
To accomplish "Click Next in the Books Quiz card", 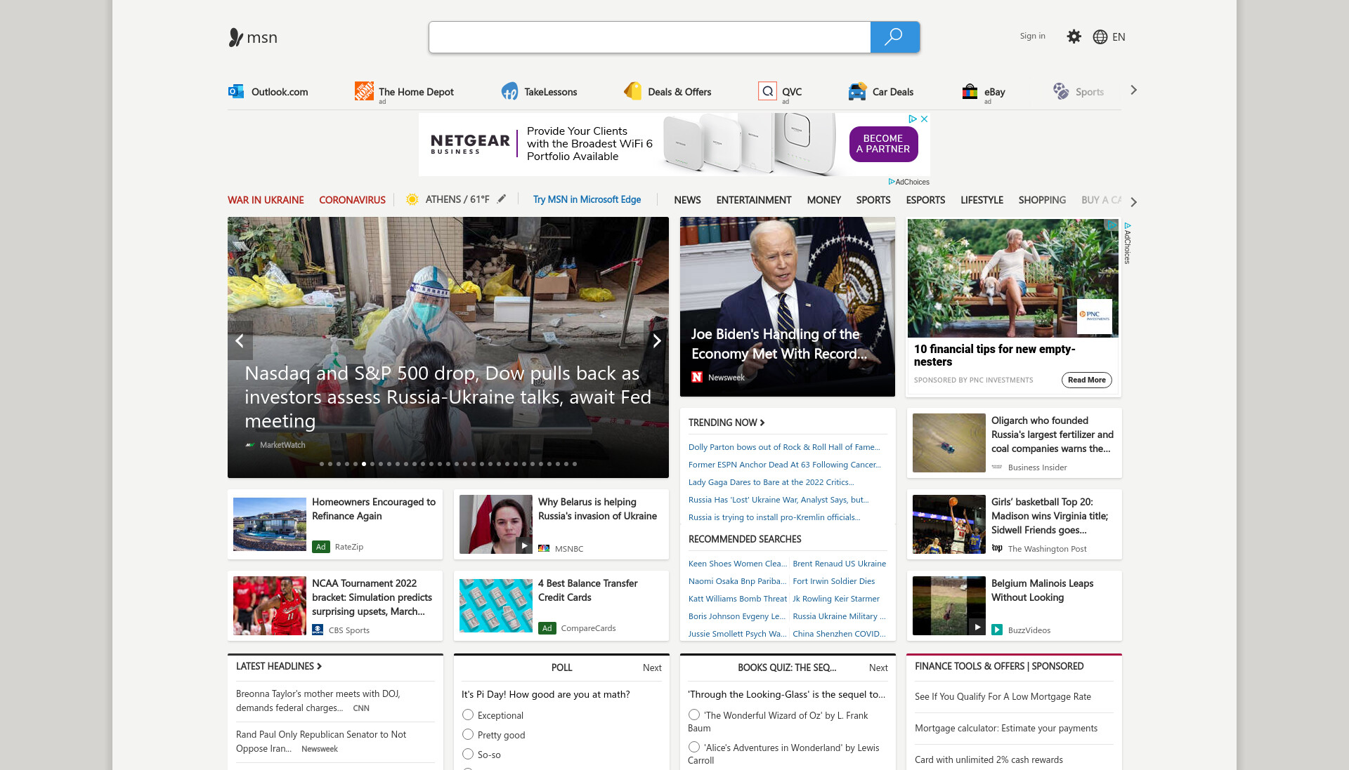I will click(x=878, y=668).
